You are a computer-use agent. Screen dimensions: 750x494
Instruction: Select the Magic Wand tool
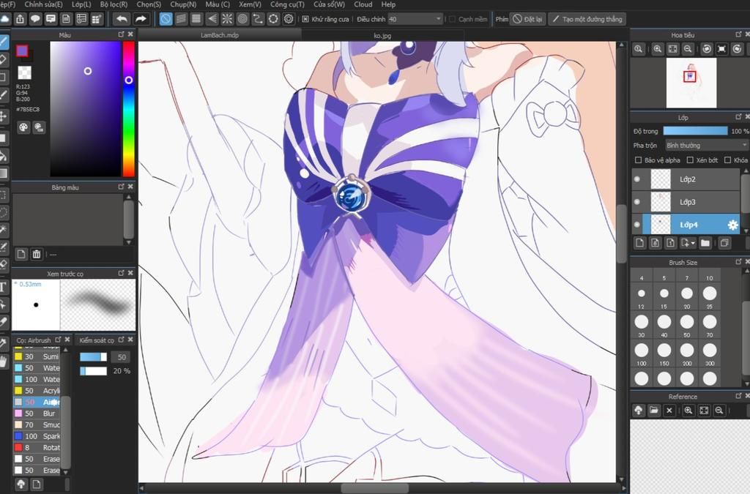(3, 230)
